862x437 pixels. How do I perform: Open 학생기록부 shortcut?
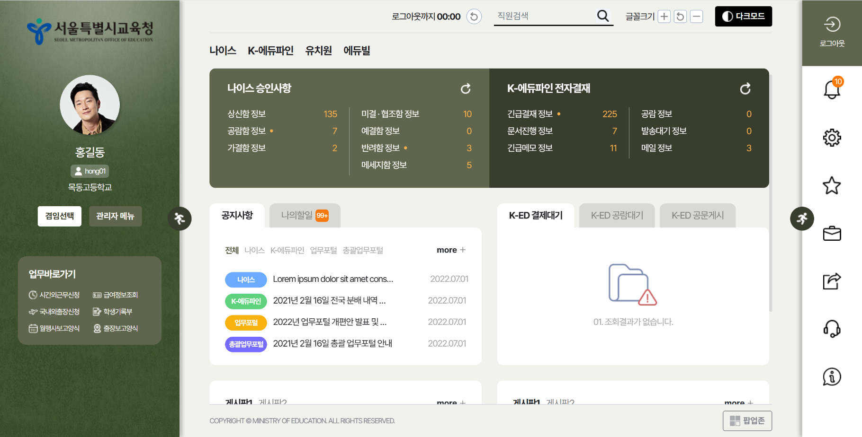(x=112, y=312)
